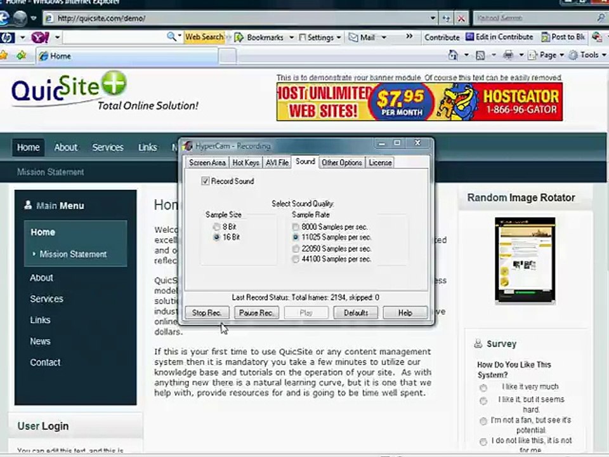This screenshot has height=457, width=609.
Task: Select the Home browser tab
Action: click(126, 56)
